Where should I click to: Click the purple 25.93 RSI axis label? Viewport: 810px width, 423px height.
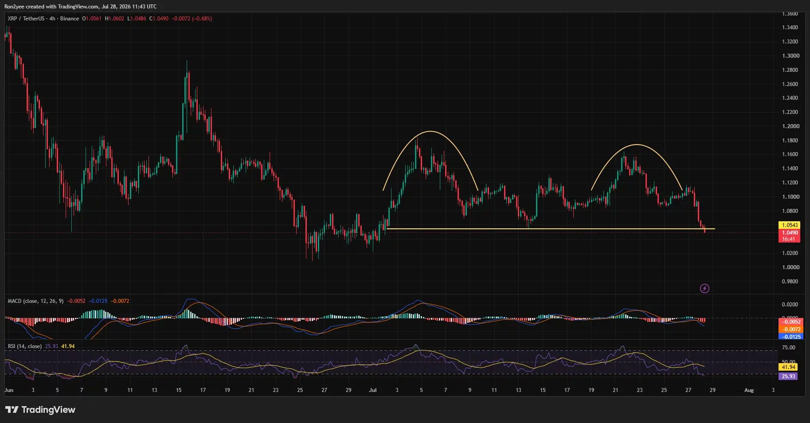coord(788,376)
